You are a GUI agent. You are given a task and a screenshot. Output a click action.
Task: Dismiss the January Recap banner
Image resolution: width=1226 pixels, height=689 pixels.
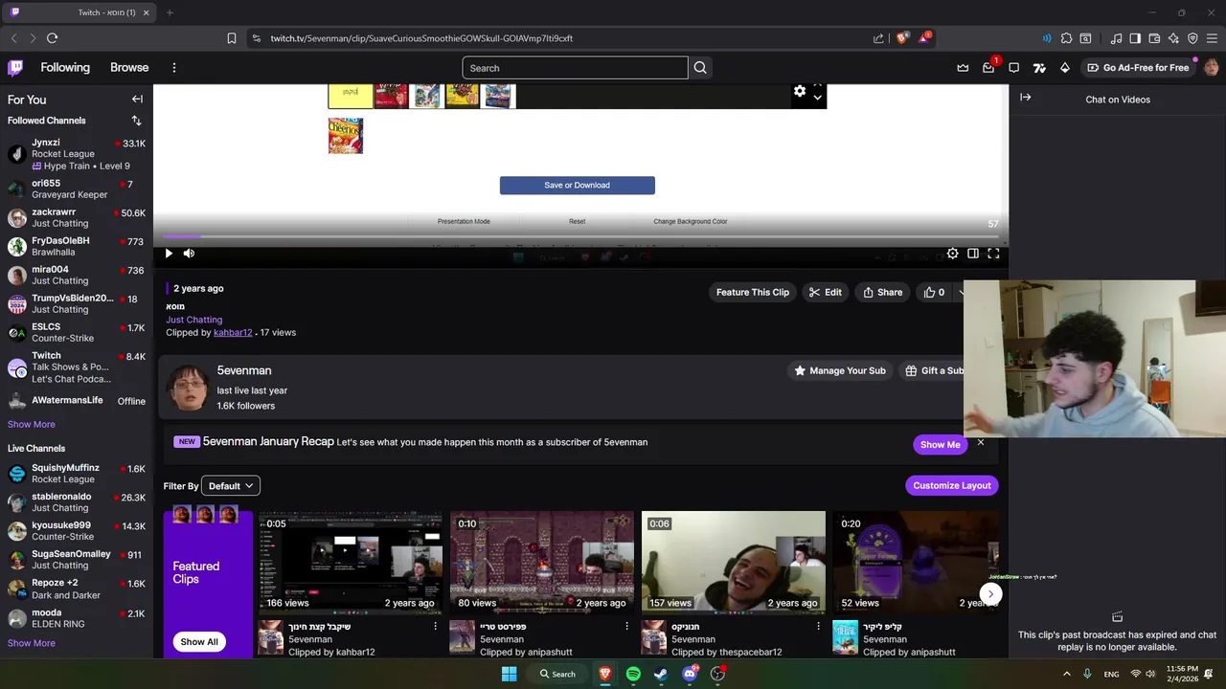click(x=981, y=442)
